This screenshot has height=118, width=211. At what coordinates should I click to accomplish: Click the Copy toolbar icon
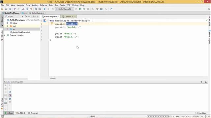point(27,9)
